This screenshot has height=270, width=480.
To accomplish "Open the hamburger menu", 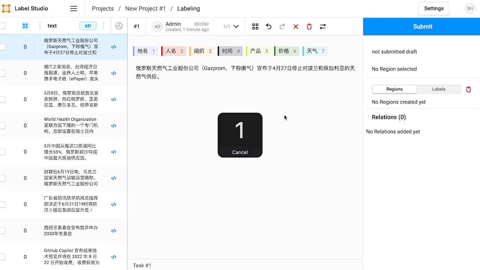I will pos(73,9).
